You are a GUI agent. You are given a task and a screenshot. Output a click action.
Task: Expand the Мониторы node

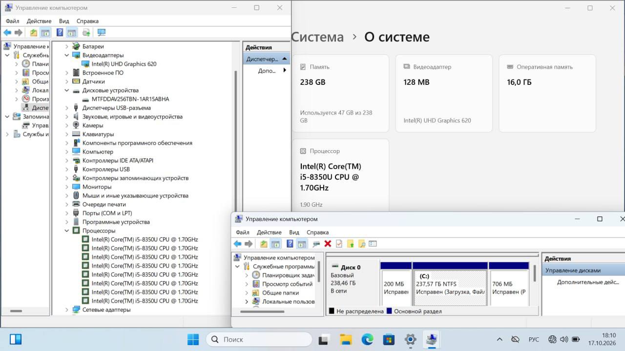[67, 187]
